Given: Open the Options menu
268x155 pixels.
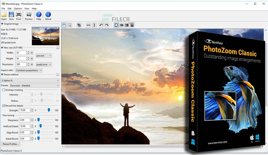Looking at the screenshot, I should tap(18, 9).
